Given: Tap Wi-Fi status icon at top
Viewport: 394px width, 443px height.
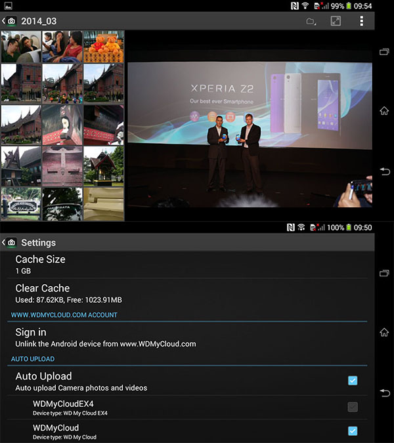Looking at the screenshot, I should pyautogui.click(x=305, y=6).
